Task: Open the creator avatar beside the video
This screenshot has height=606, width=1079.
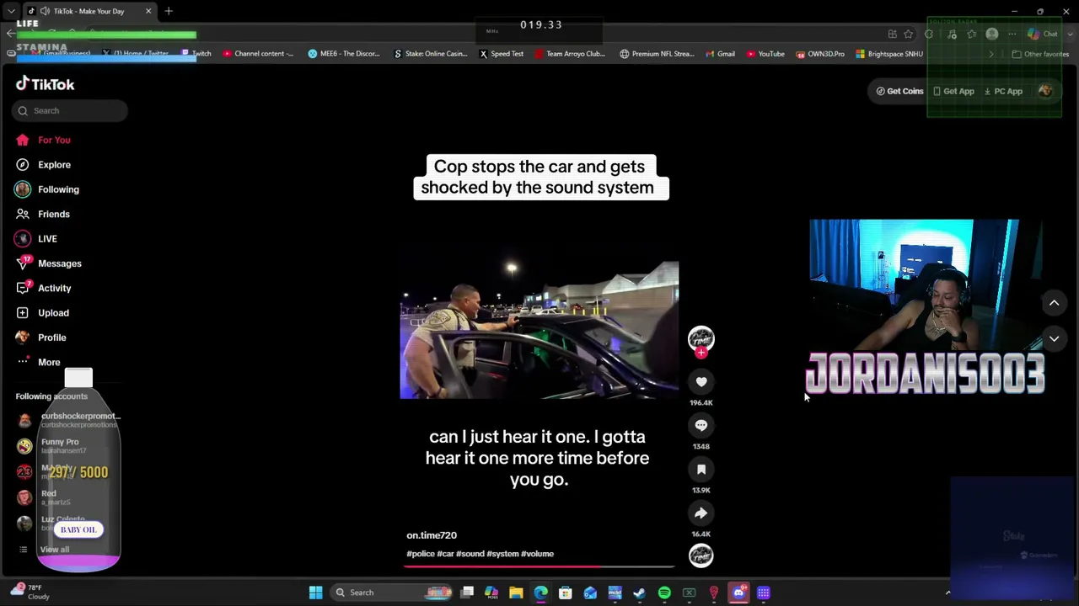Action: [701, 338]
